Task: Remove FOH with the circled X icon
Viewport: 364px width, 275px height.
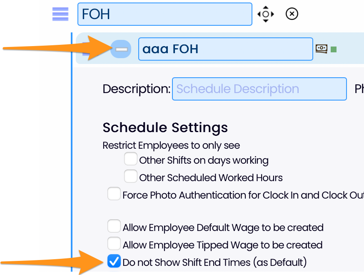Action: click(x=292, y=14)
